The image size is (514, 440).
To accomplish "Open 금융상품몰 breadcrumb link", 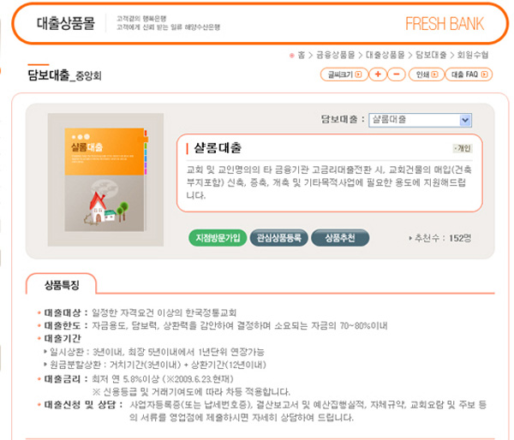I will pos(335,55).
